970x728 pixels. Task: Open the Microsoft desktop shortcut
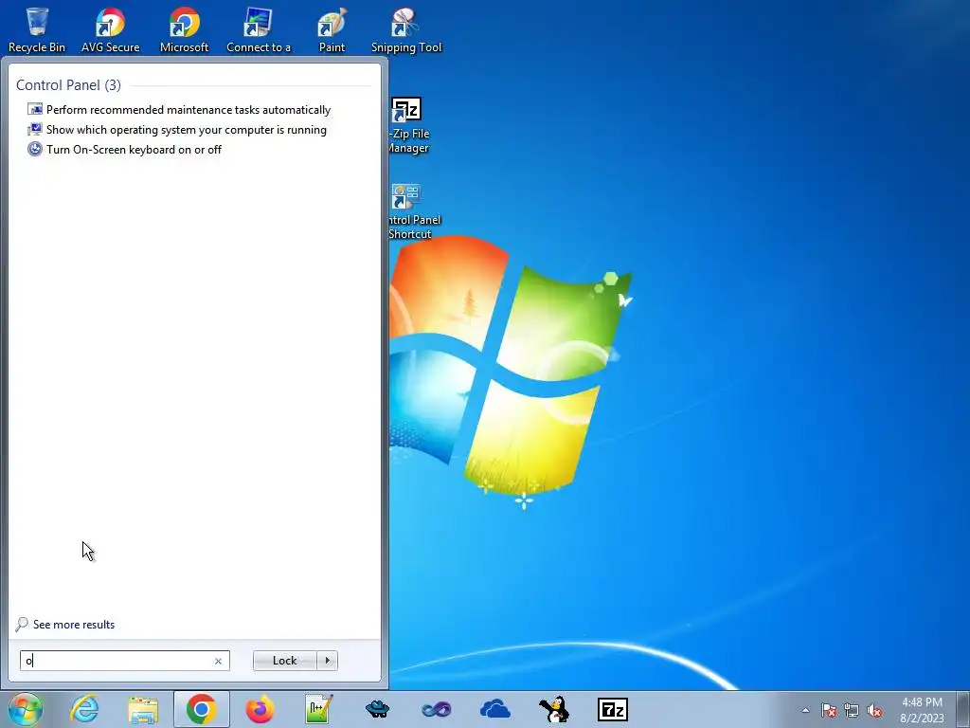coord(185,29)
